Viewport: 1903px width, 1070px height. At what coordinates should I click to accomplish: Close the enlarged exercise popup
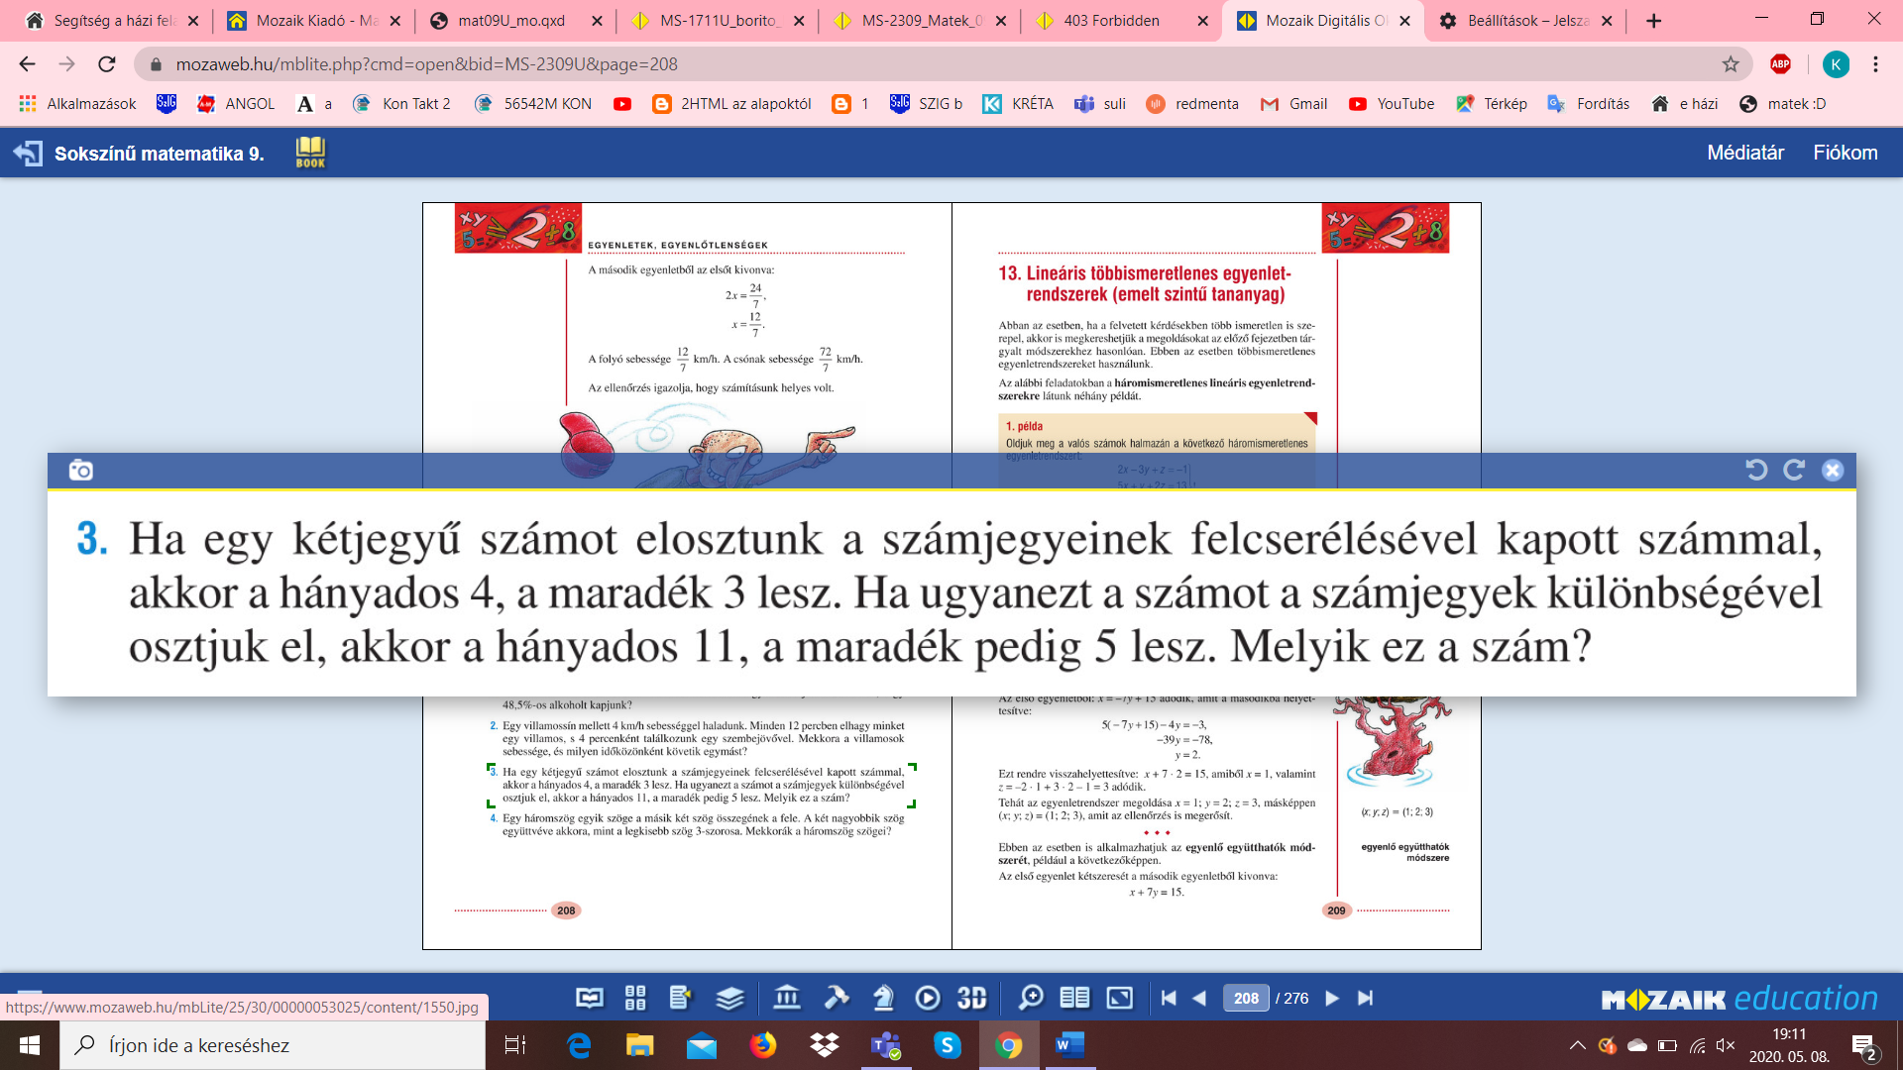tap(1833, 471)
